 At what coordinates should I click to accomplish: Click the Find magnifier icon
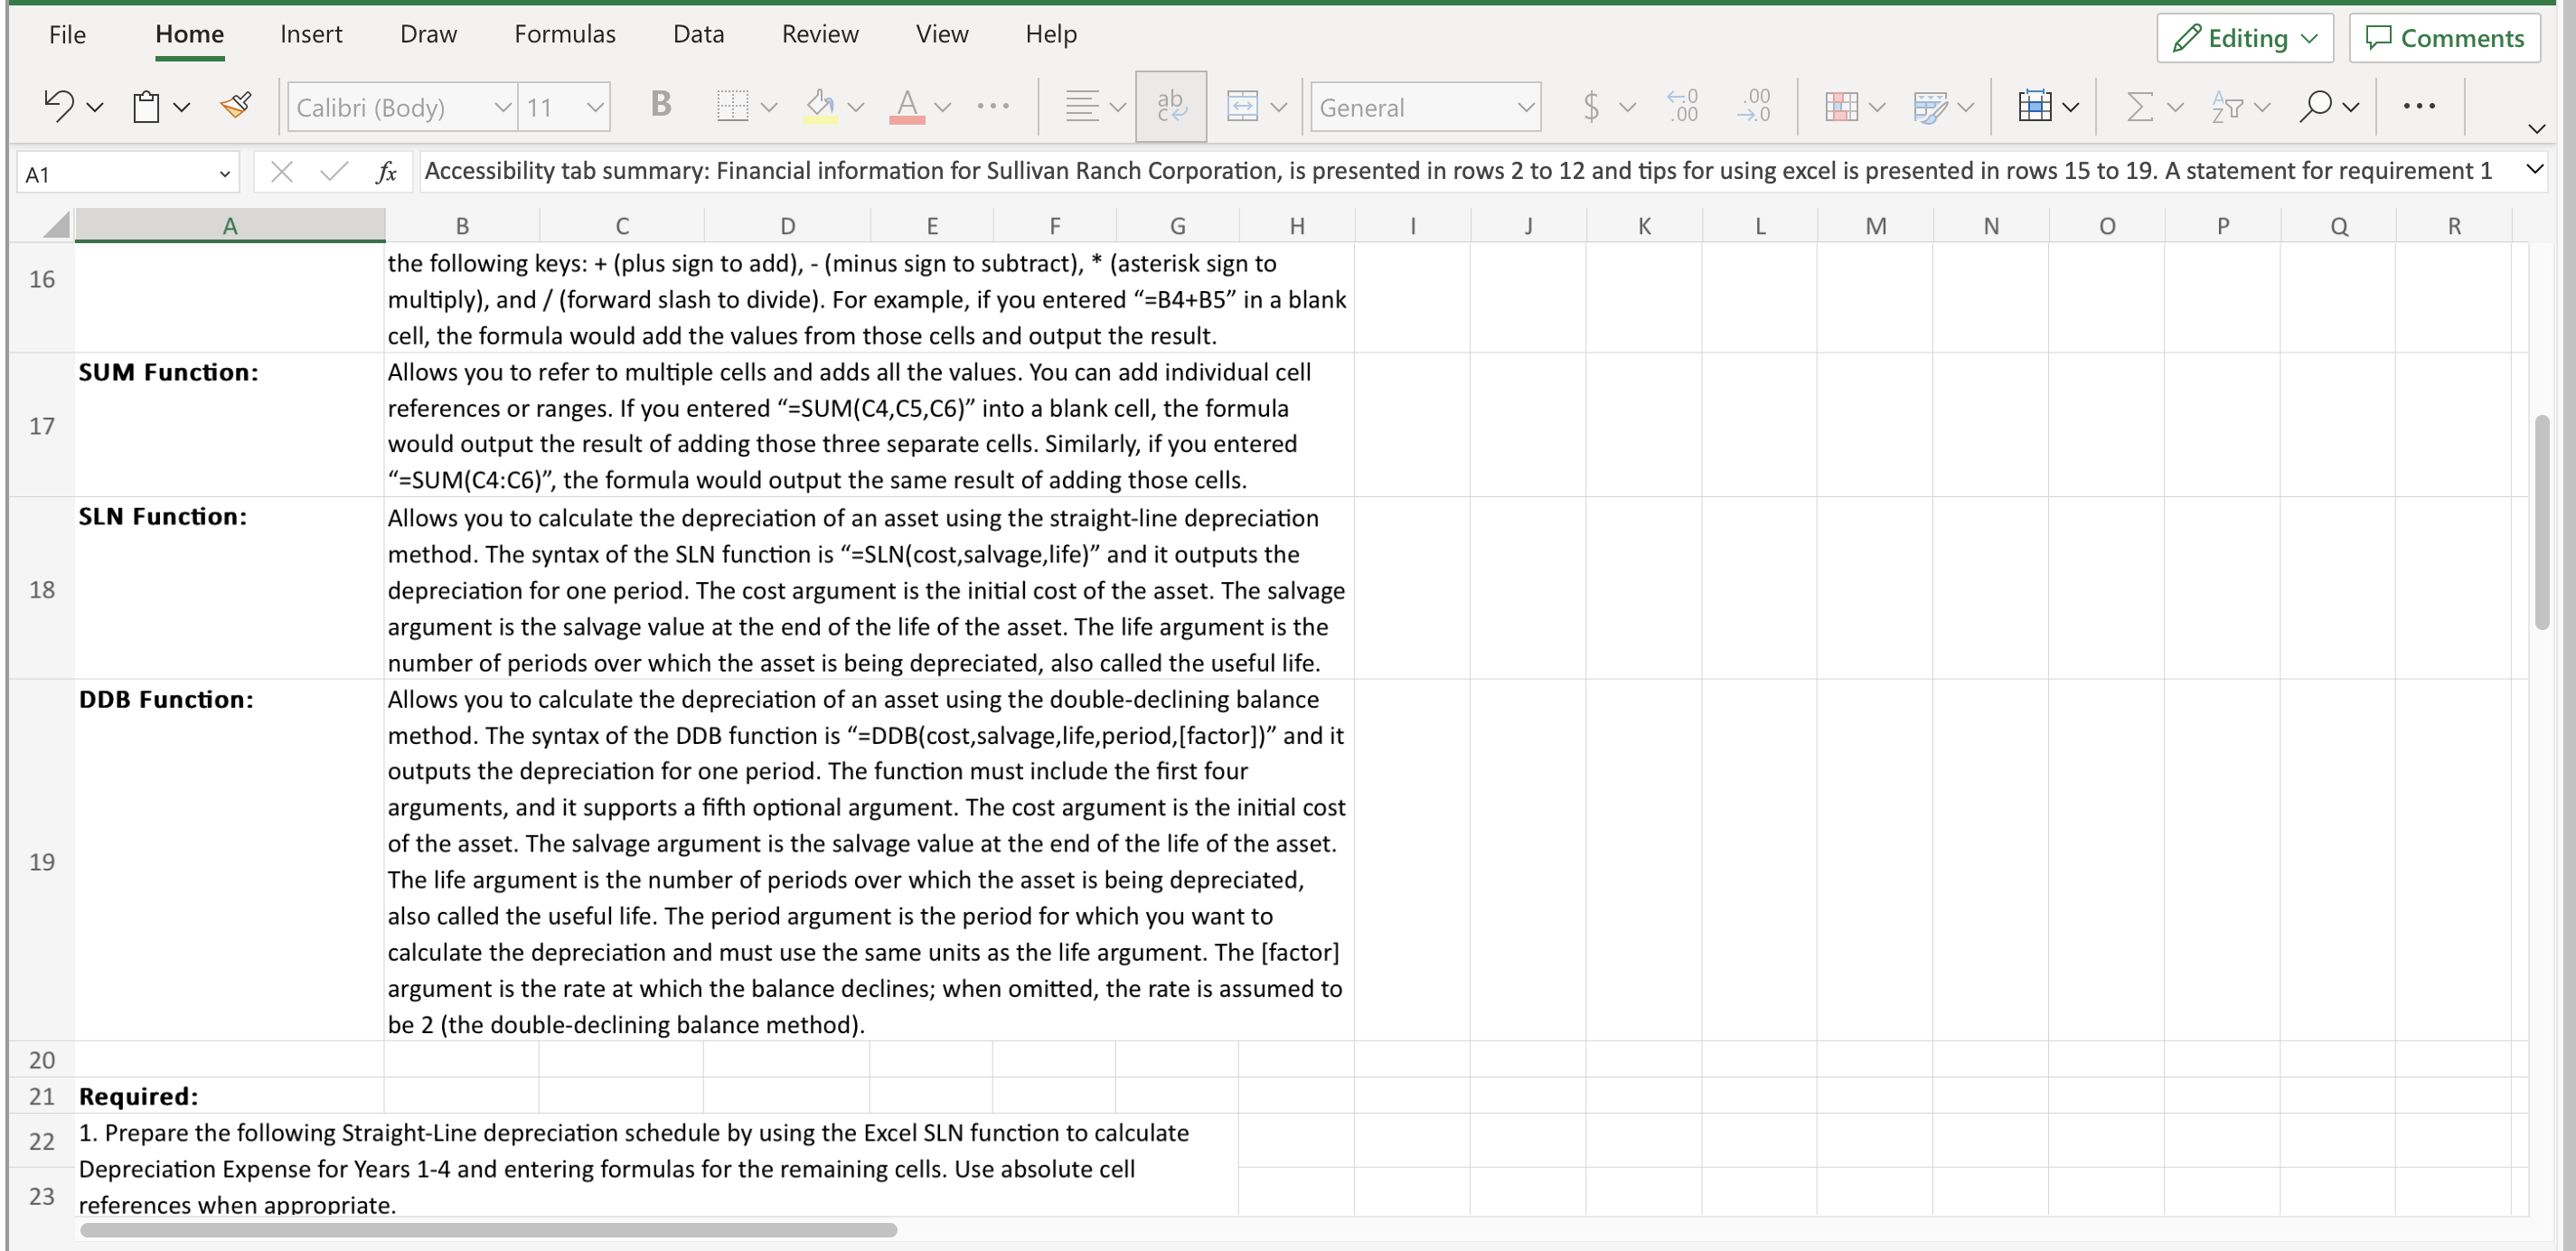pyautogui.click(x=2316, y=106)
